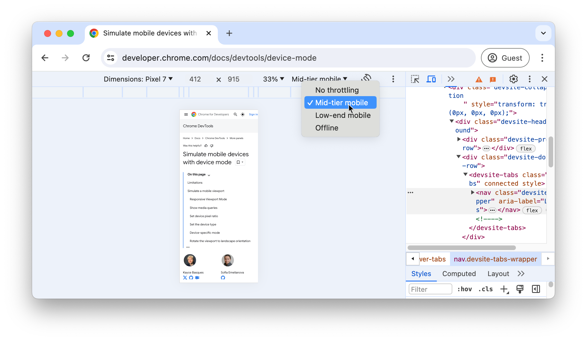Click the Styles filter input field

pyautogui.click(x=430, y=289)
